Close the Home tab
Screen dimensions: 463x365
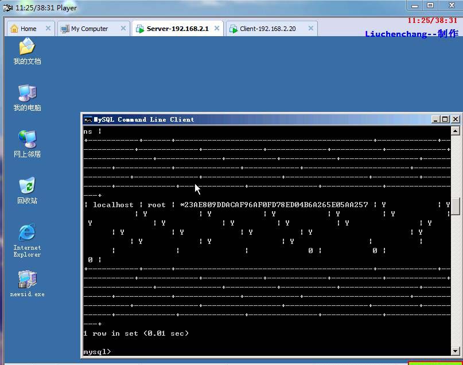(48, 28)
